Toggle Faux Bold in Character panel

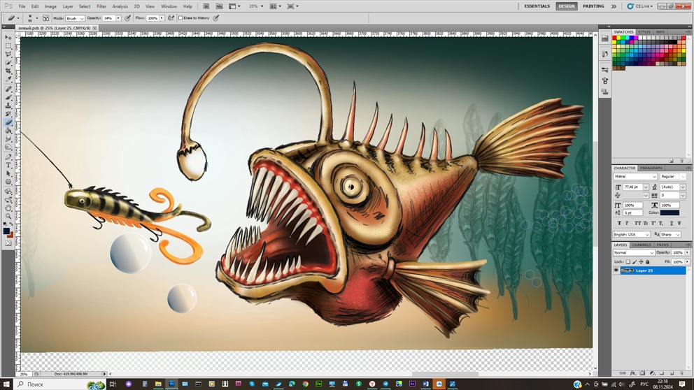click(x=619, y=223)
